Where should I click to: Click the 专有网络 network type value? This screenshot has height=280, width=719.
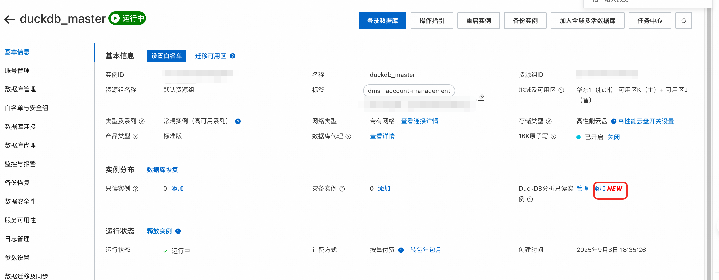point(382,121)
